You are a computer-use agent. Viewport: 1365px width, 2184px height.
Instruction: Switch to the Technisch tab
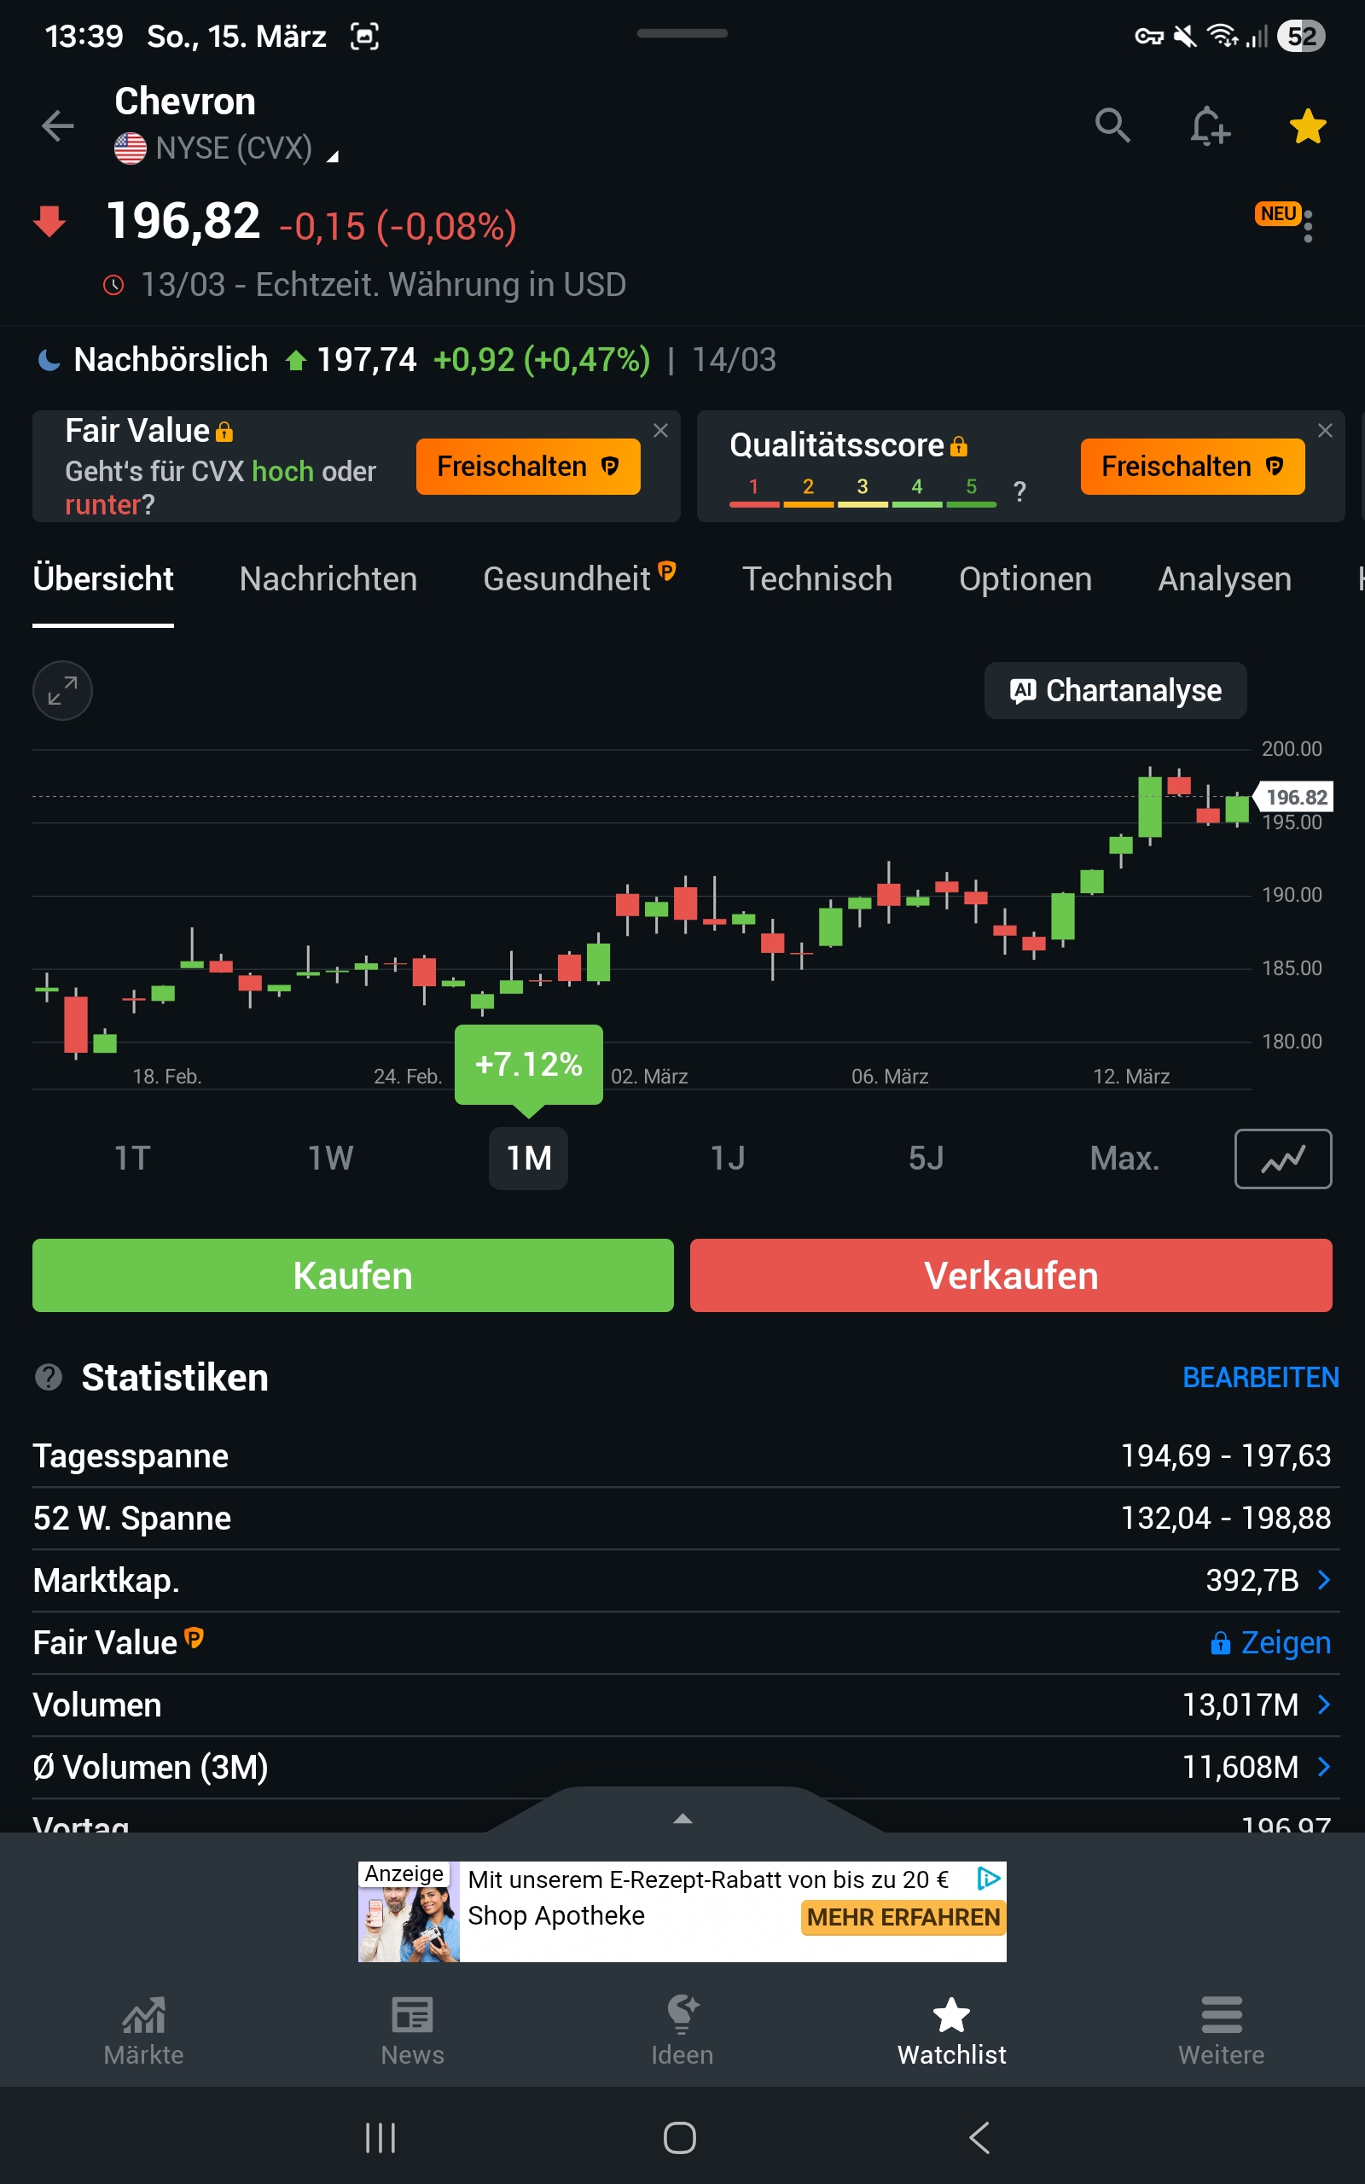click(x=817, y=579)
